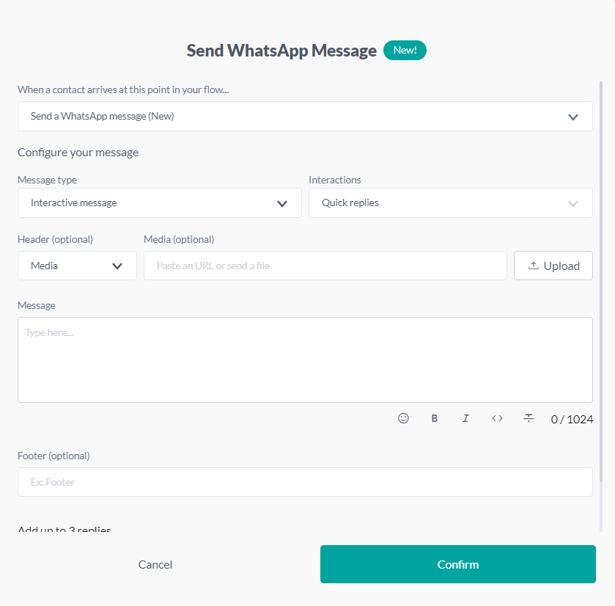Image resolution: width=615 pixels, height=606 pixels.
Task: Open the emoji picker below the message box
Action: click(x=403, y=418)
